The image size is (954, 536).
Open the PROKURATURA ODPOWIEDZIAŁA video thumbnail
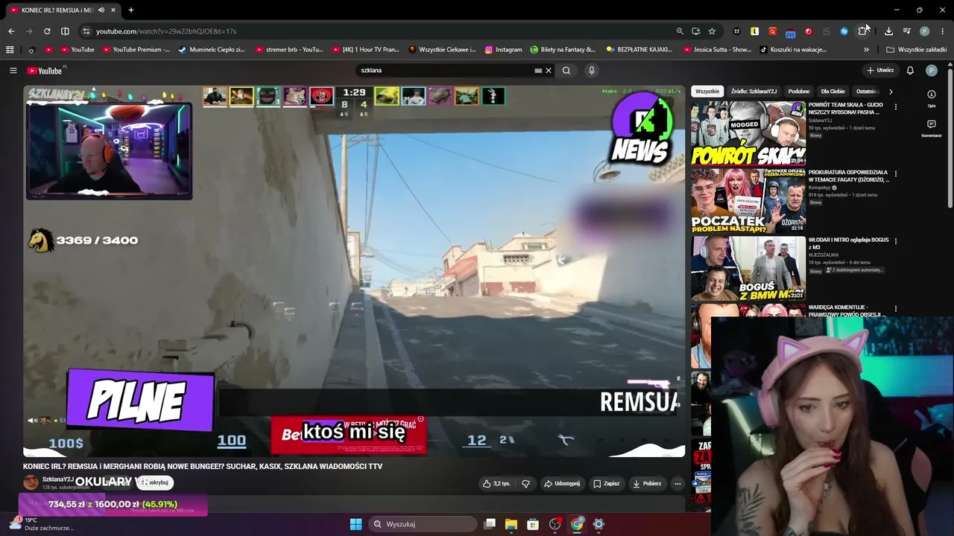(x=748, y=200)
